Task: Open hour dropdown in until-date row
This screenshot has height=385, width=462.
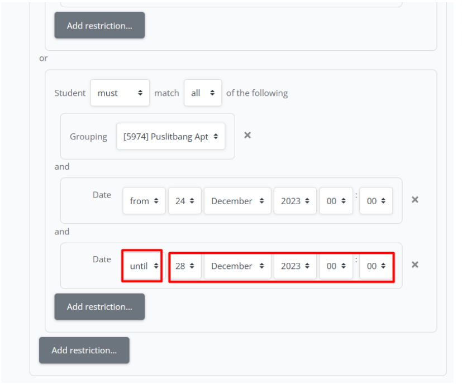Action: pyautogui.click(x=336, y=266)
